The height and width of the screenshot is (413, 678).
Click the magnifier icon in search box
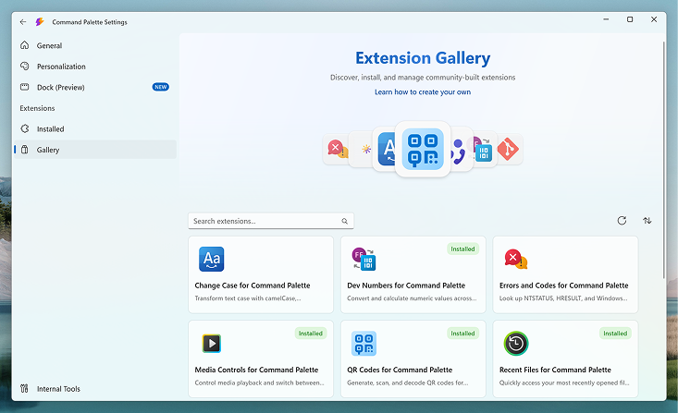point(345,221)
